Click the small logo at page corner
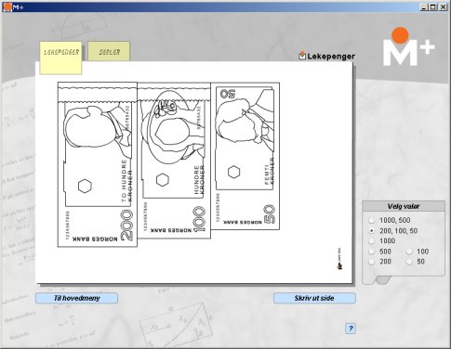Screen dimensions: 451x349 [x=339, y=259]
